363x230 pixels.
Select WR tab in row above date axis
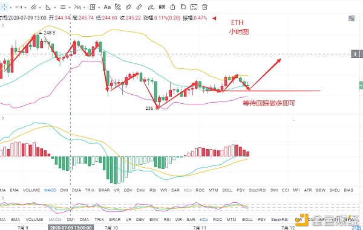tap(178, 219)
